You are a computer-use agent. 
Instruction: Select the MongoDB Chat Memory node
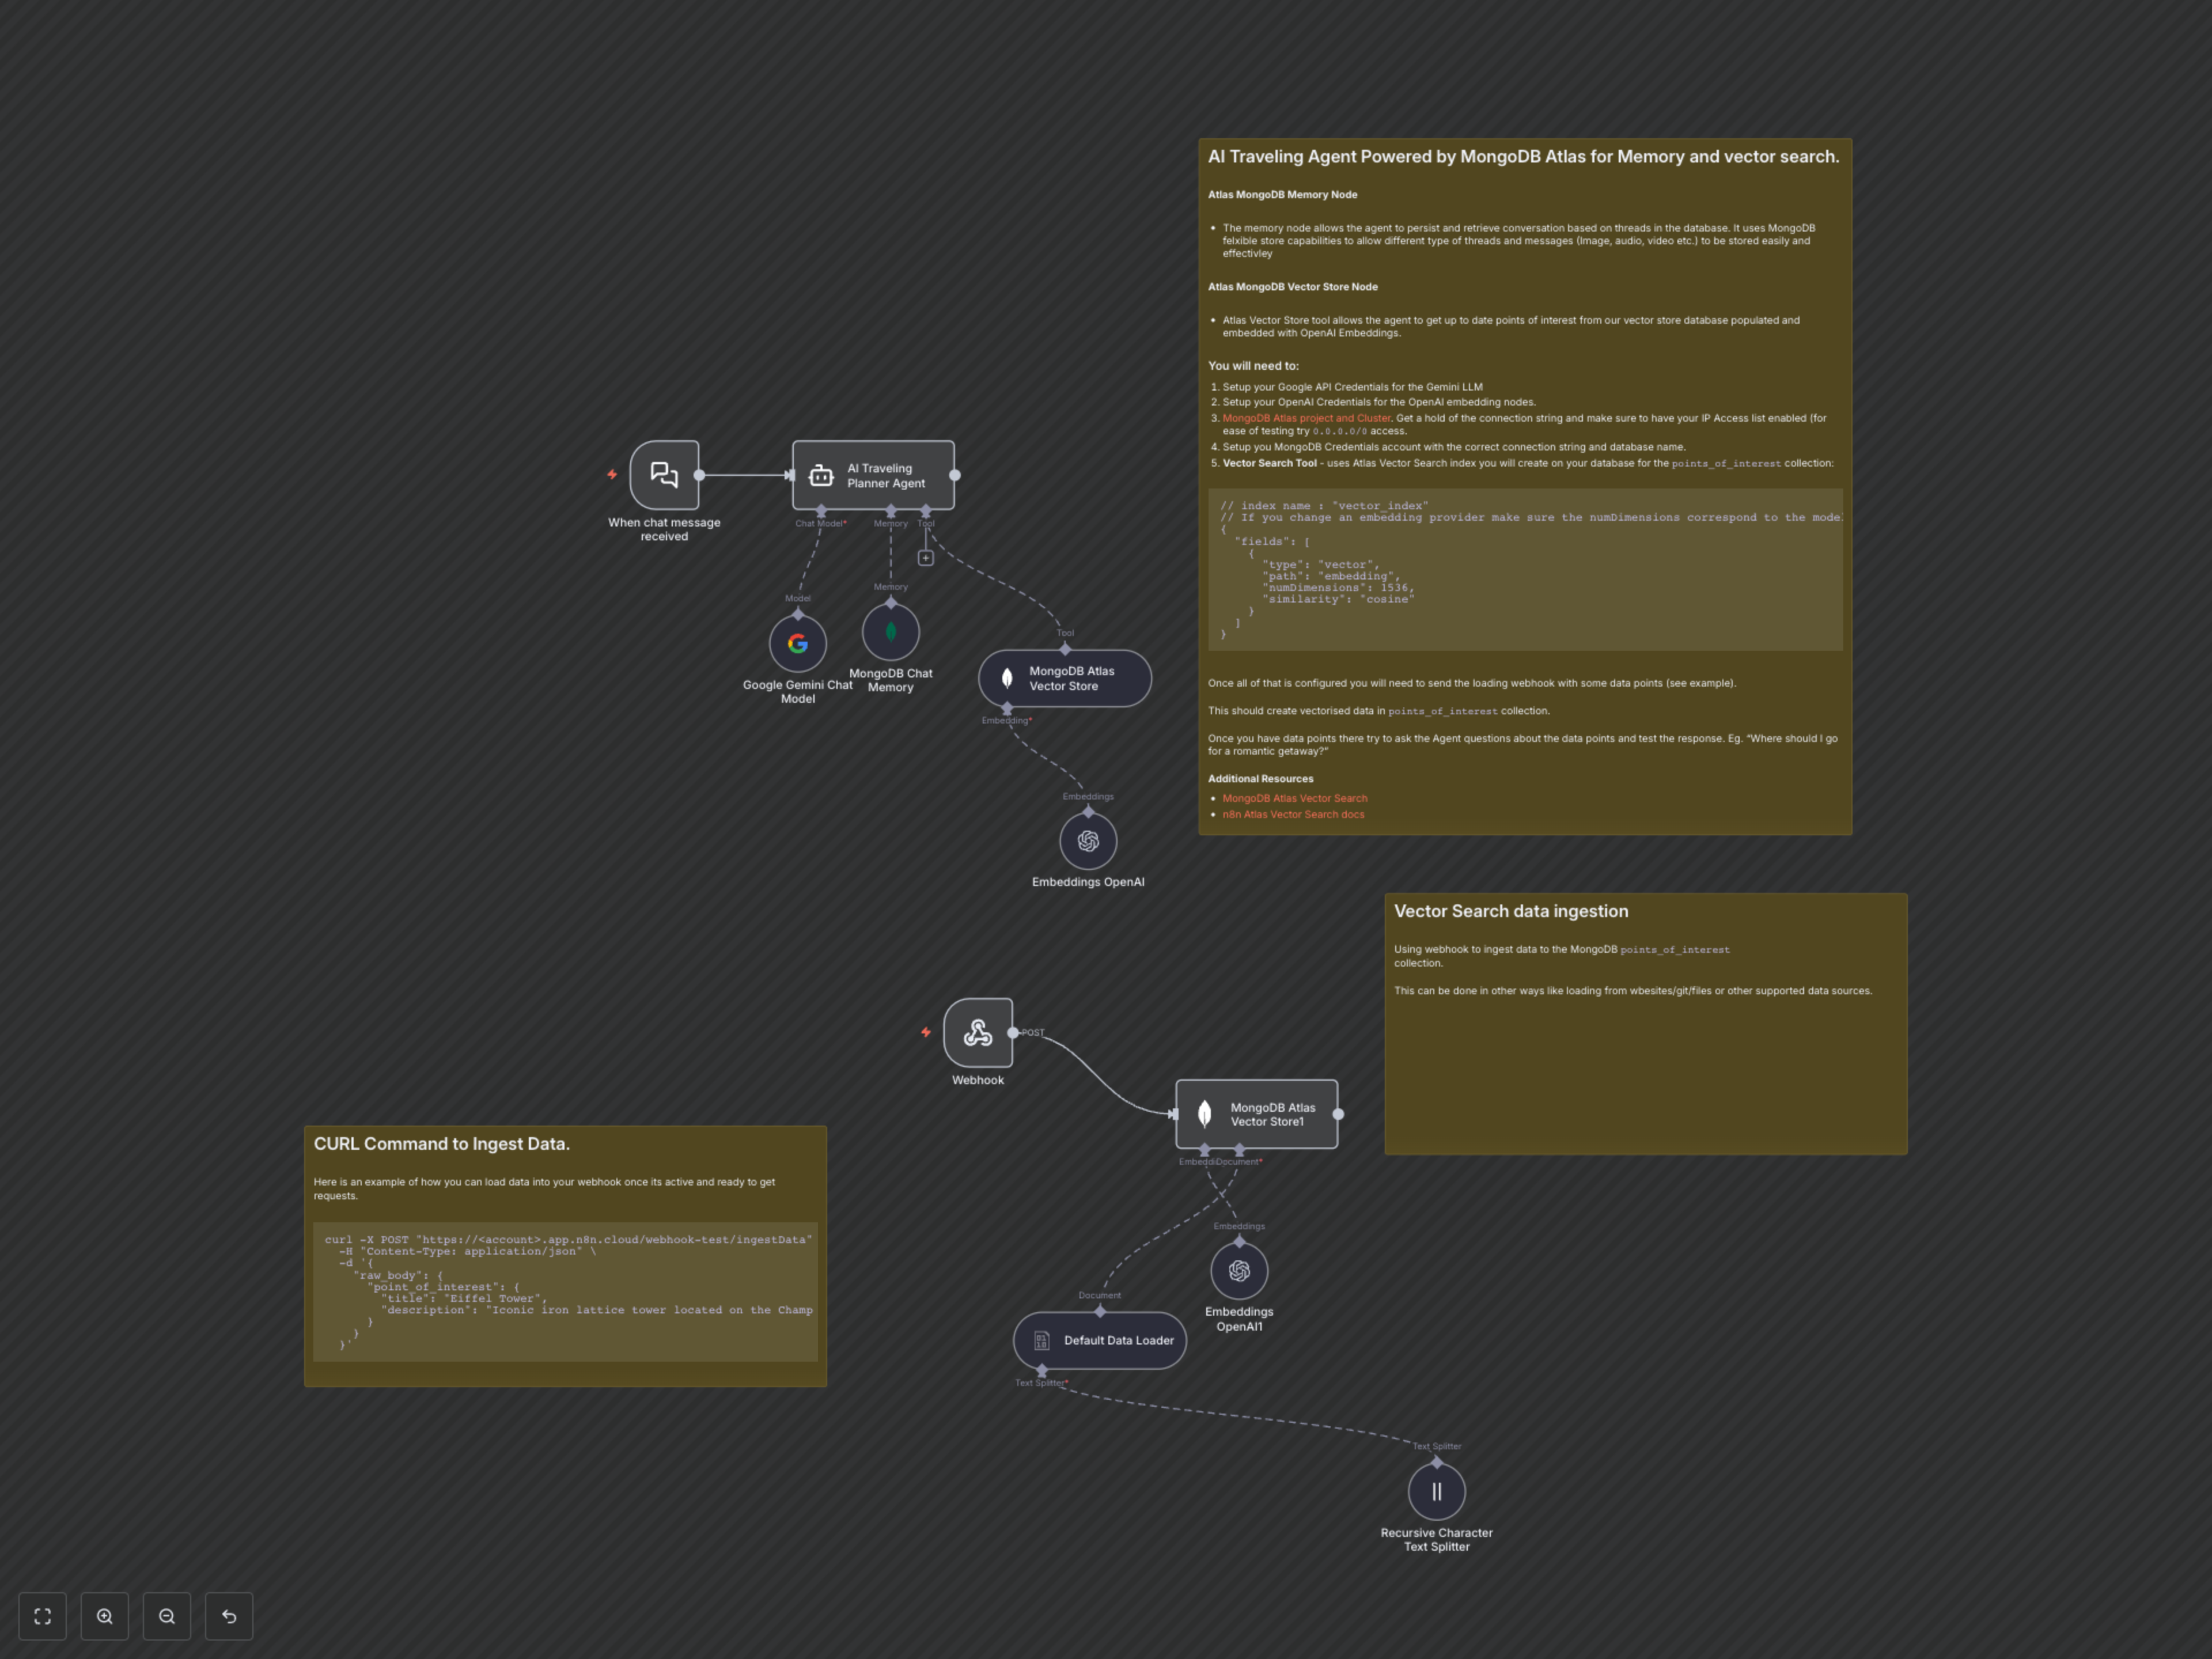[890, 632]
